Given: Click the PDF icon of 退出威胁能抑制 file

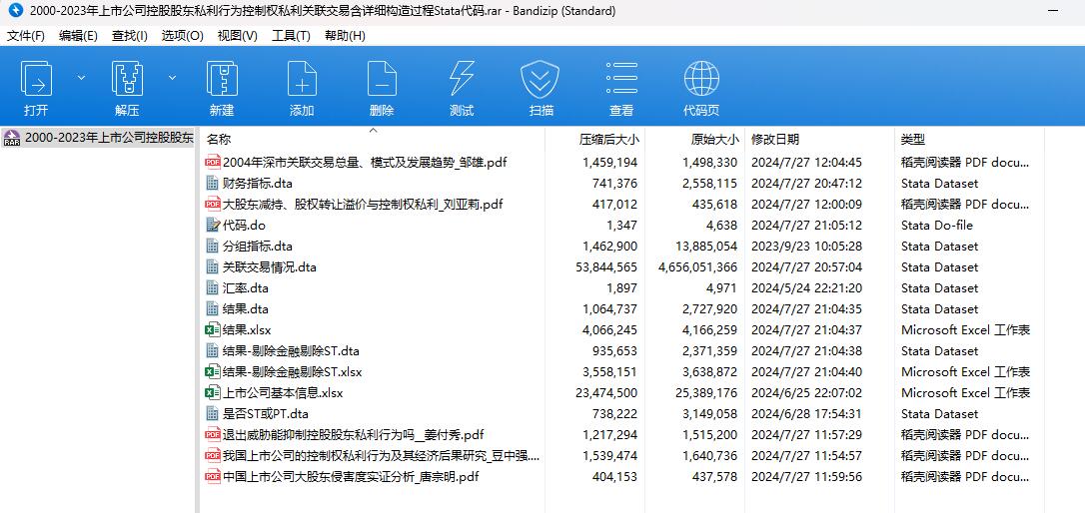Looking at the screenshot, I should point(213,435).
